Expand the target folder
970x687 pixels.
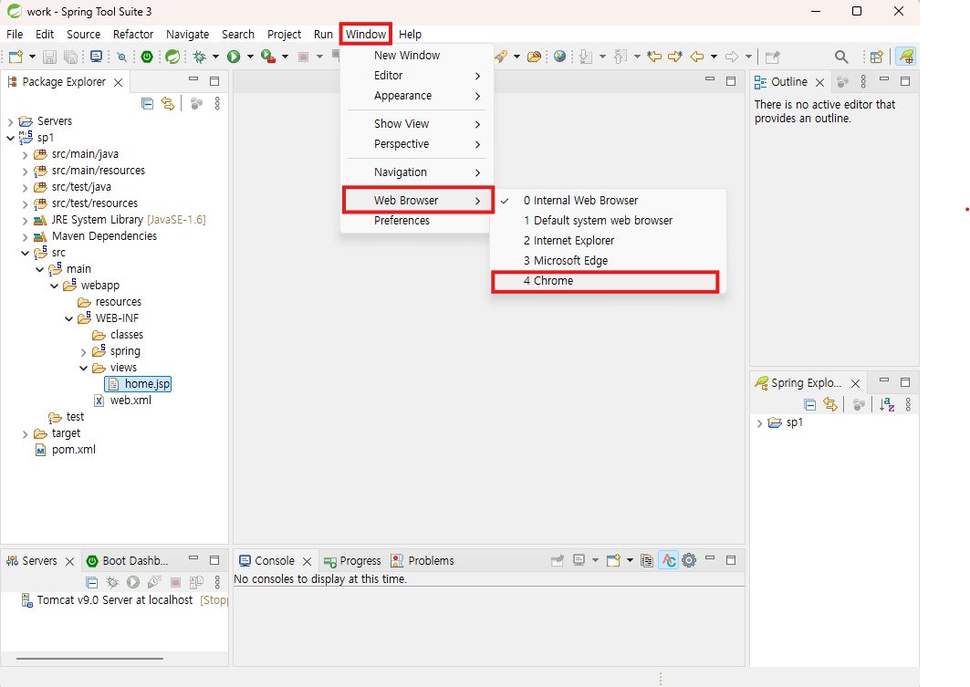coord(26,434)
